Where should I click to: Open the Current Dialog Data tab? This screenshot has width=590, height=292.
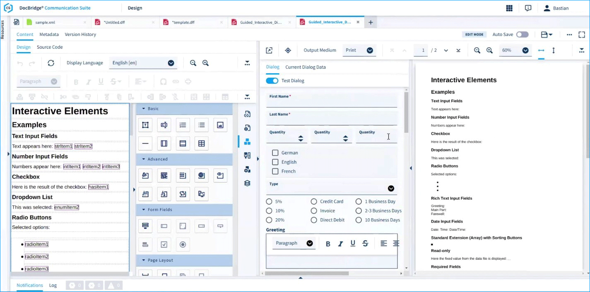[306, 67]
